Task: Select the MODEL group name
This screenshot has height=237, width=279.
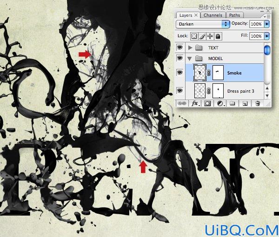Action: 215,59
